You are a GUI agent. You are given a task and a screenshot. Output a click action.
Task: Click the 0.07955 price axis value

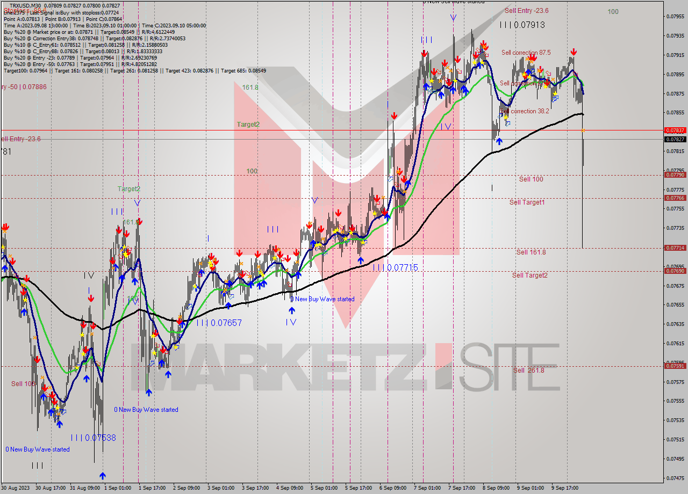pos(675,16)
